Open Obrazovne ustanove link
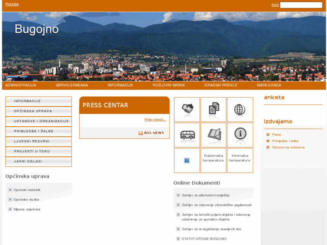Image resolution: width=327 pixels, height=245 pixels. pos(288,147)
